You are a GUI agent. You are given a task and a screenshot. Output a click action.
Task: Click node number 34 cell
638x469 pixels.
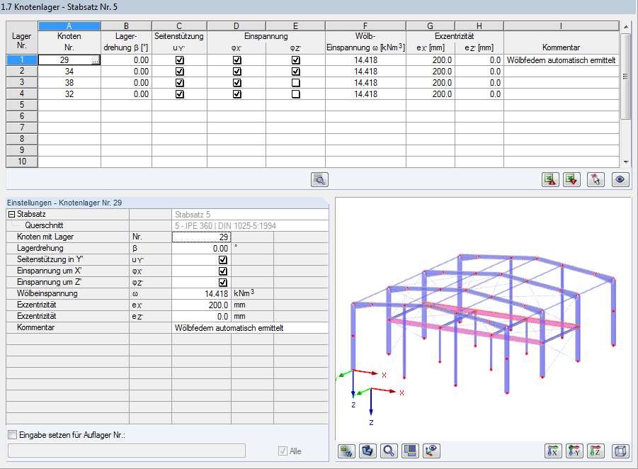[69, 72]
